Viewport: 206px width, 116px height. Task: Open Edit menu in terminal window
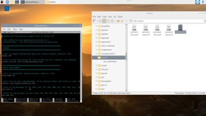pyautogui.click(x=9, y=29)
